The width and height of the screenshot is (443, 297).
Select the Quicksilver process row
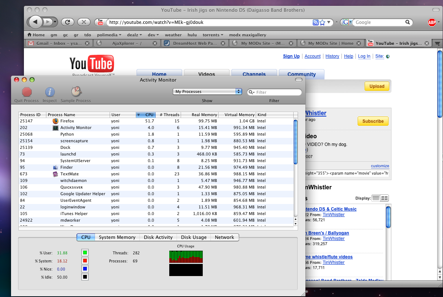pos(156,187)
